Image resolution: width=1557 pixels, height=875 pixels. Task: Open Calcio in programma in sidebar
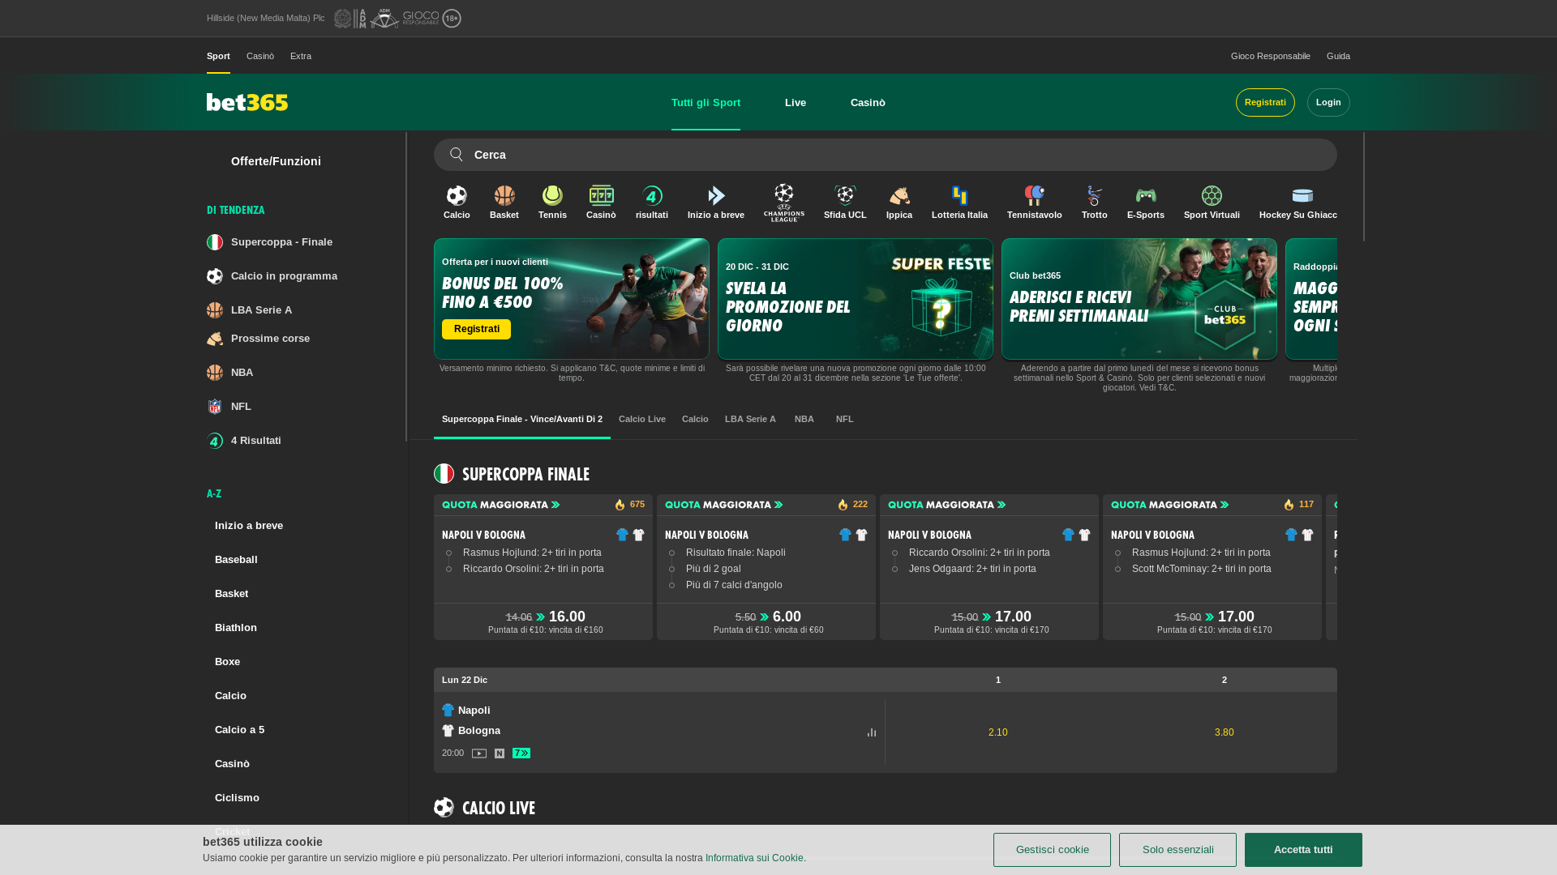272,276
